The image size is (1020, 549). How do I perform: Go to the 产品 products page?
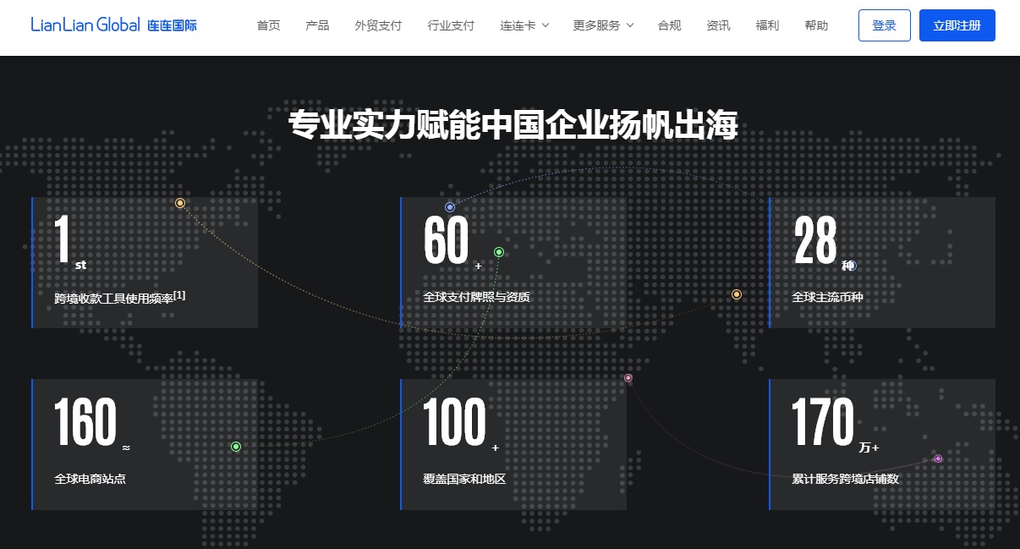pos(317,25)
